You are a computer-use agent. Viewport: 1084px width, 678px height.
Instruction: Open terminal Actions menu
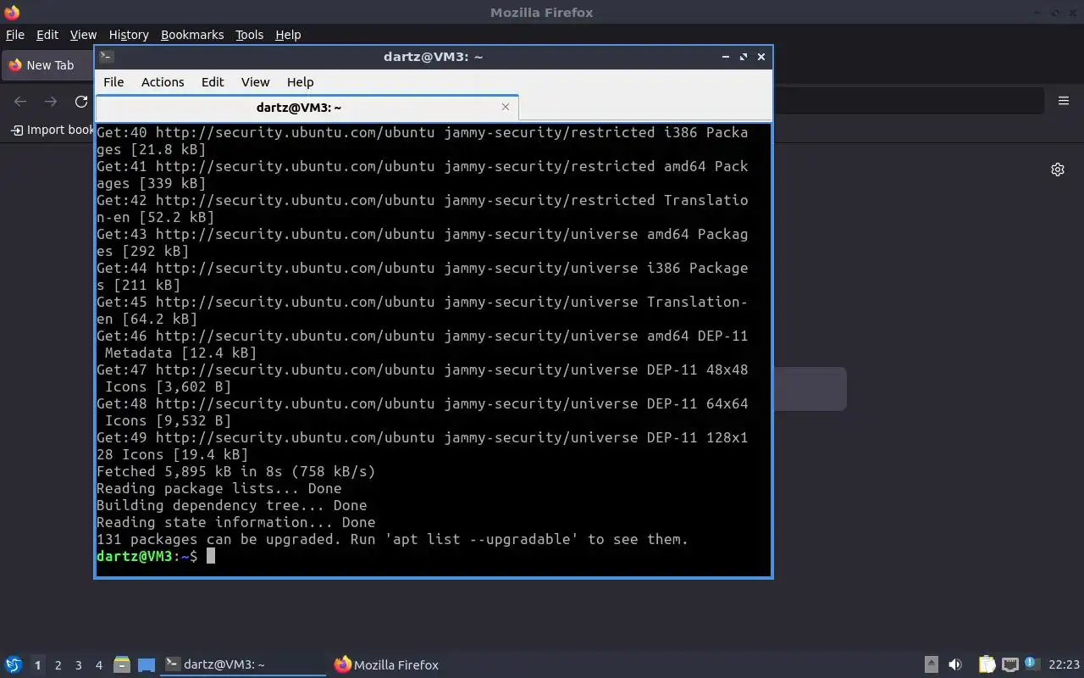[x=163, y=82]
